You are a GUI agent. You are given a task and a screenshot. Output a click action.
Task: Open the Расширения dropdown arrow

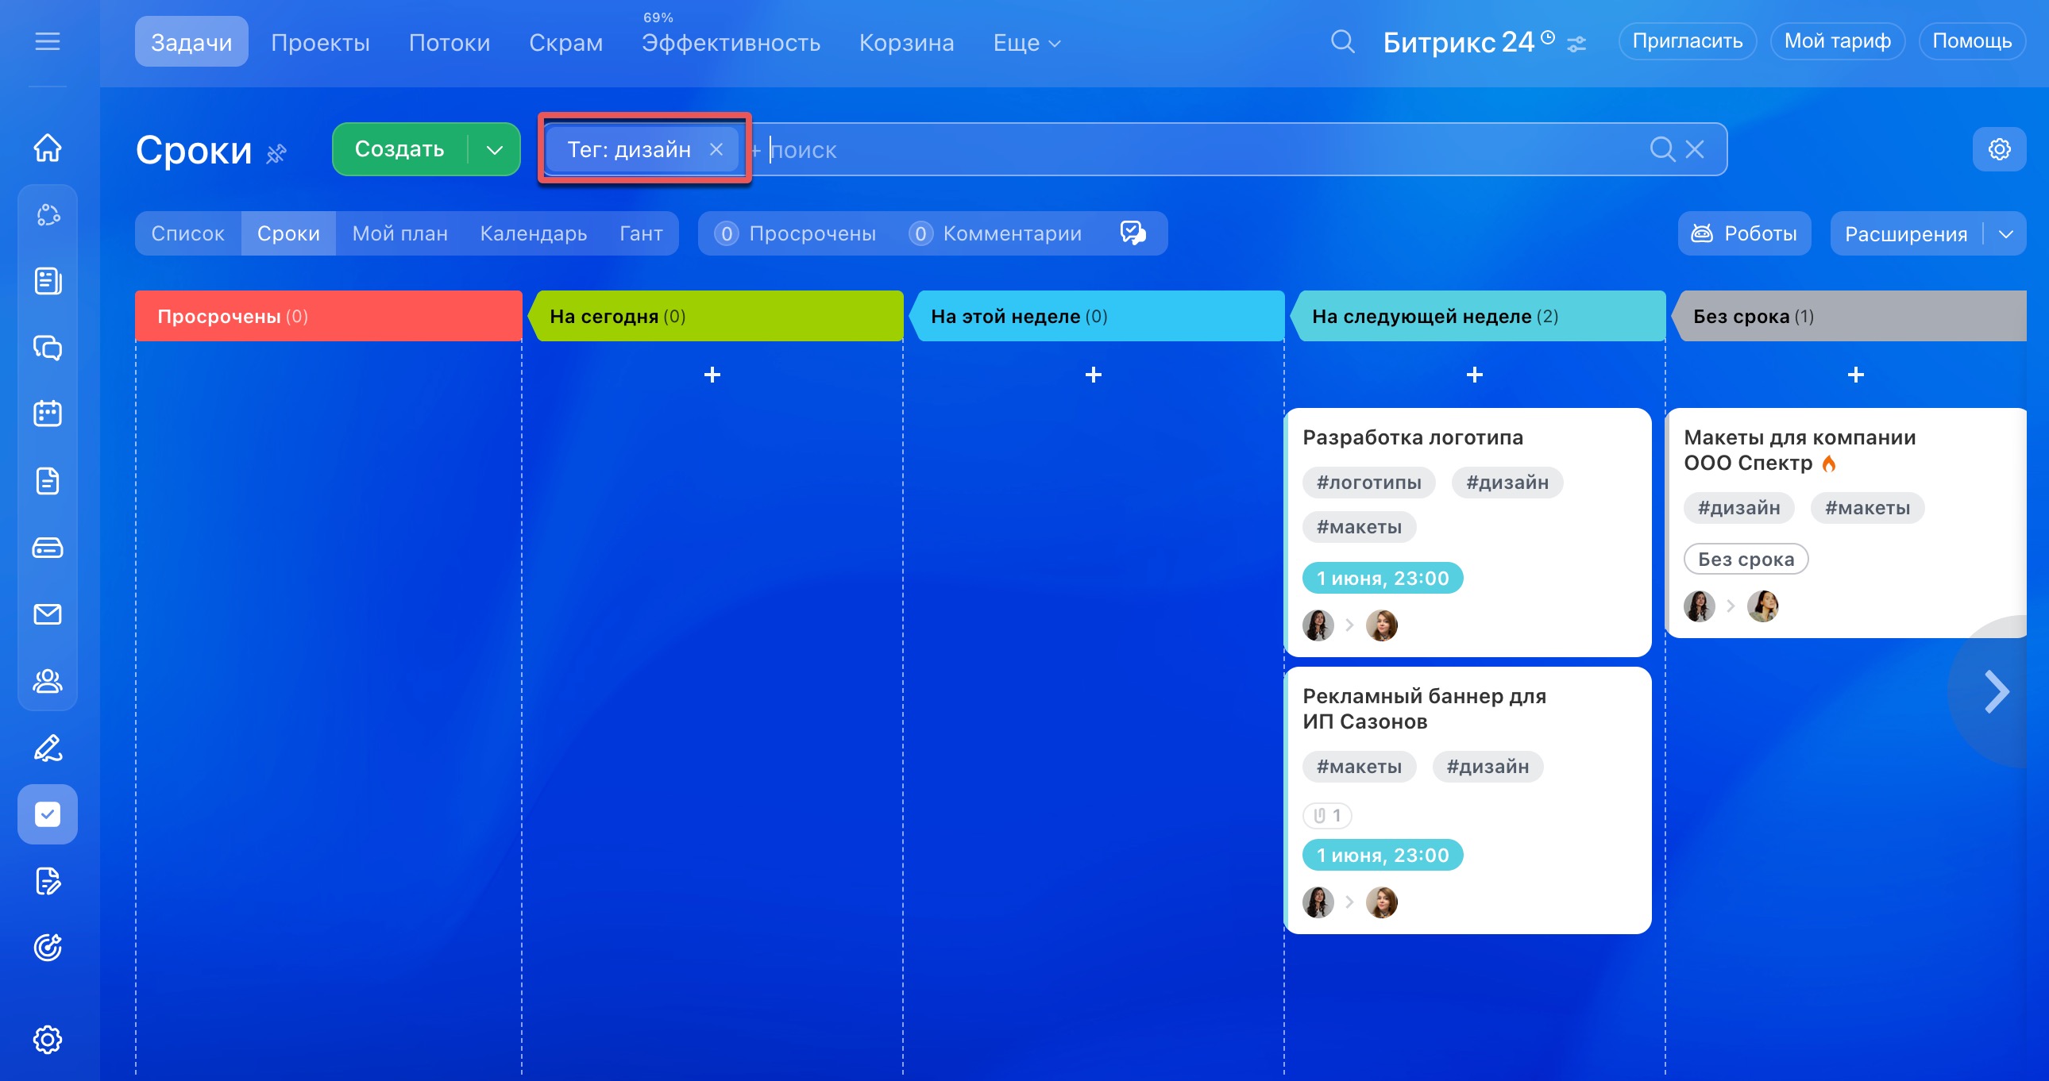[2006, 233]
